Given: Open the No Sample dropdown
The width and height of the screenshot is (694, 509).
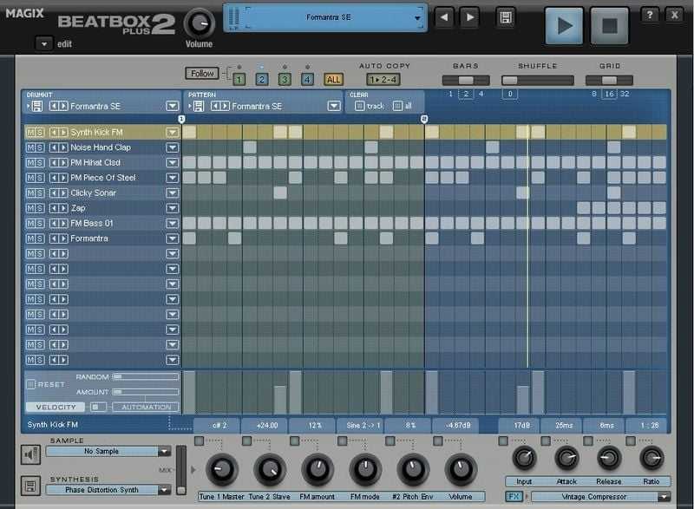Looking at the screenshot, I should [165, 451].
